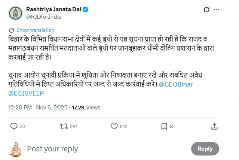Click the speech-bubble reply icon

tap(14, 126)
